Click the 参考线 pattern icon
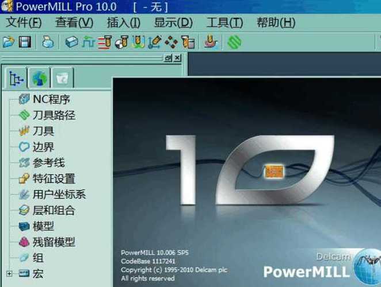 tap(24, 162)
